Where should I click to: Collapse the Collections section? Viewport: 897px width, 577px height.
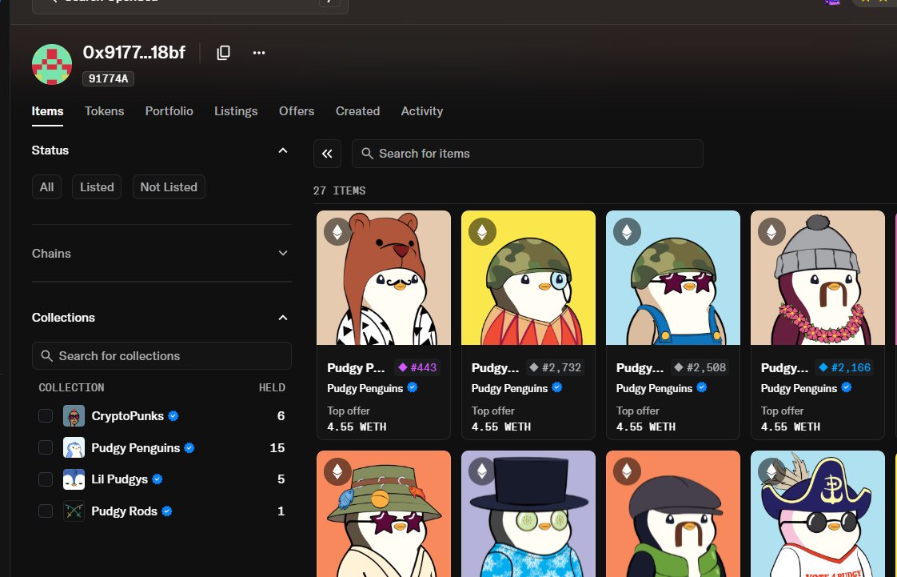coord(282,318)
